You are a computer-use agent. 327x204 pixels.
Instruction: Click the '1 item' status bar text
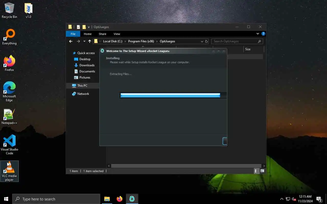[74, 171]
